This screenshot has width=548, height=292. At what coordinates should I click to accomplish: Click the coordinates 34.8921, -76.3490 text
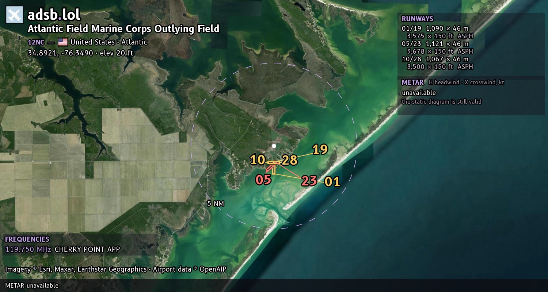tap(60, 53)
